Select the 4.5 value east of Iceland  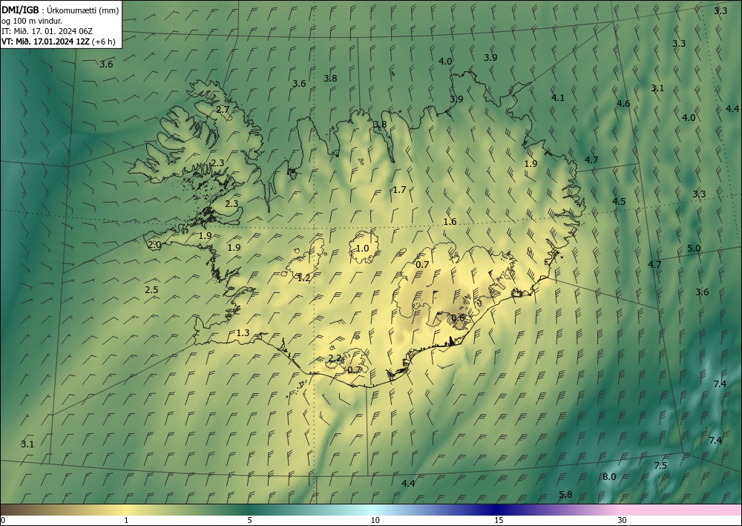(619, 202)
